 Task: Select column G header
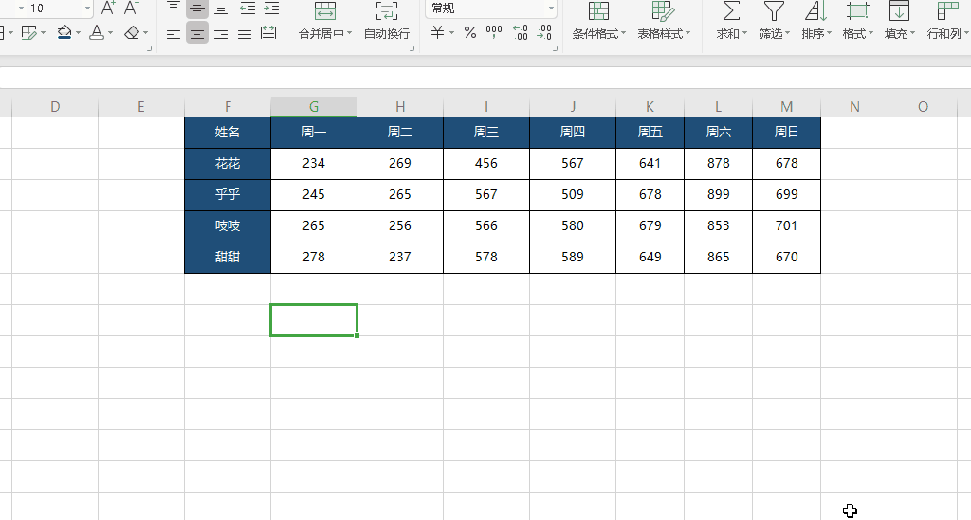pyautogui.click(x=314, y=107)
